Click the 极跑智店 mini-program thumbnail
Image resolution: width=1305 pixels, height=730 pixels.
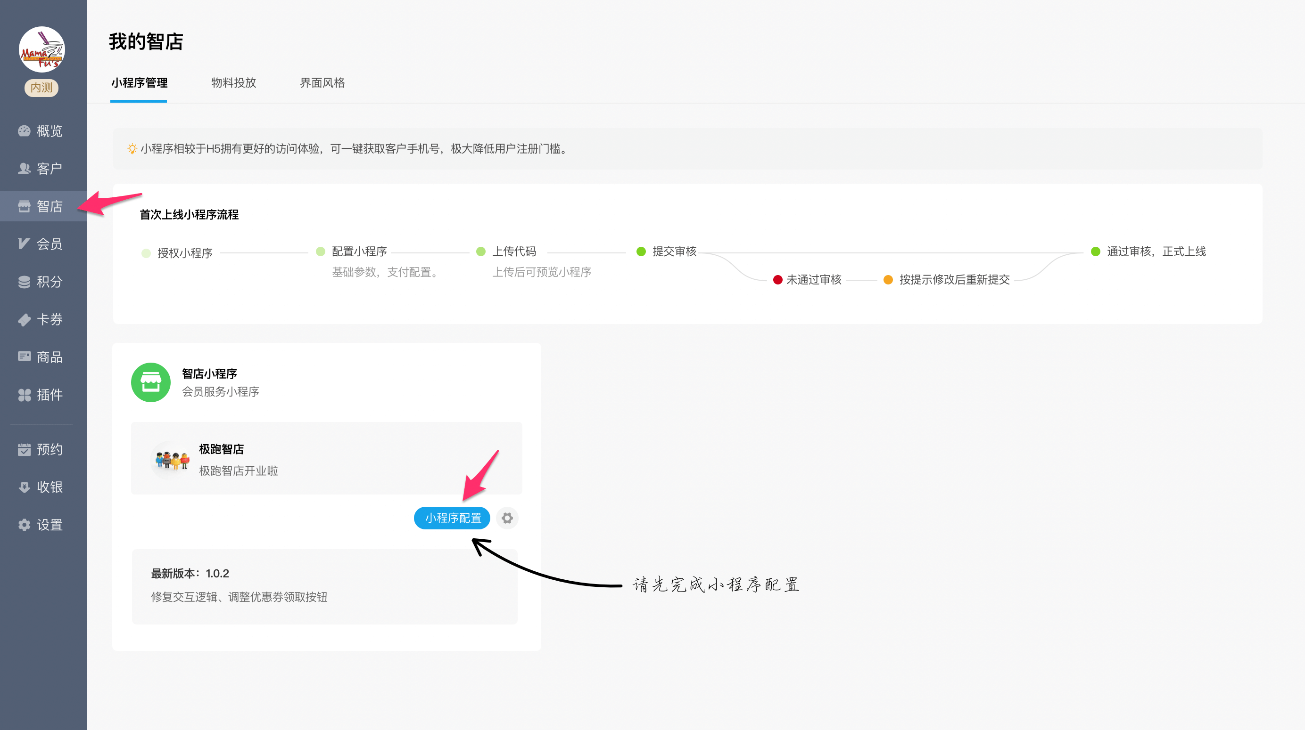tap(171, 460)
